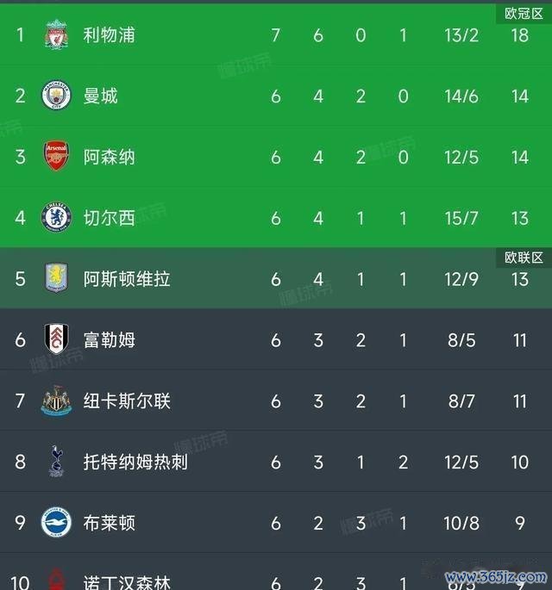Click the Newcastle United club crest
Screen dimensions: 552x590
tap(56, 401)
